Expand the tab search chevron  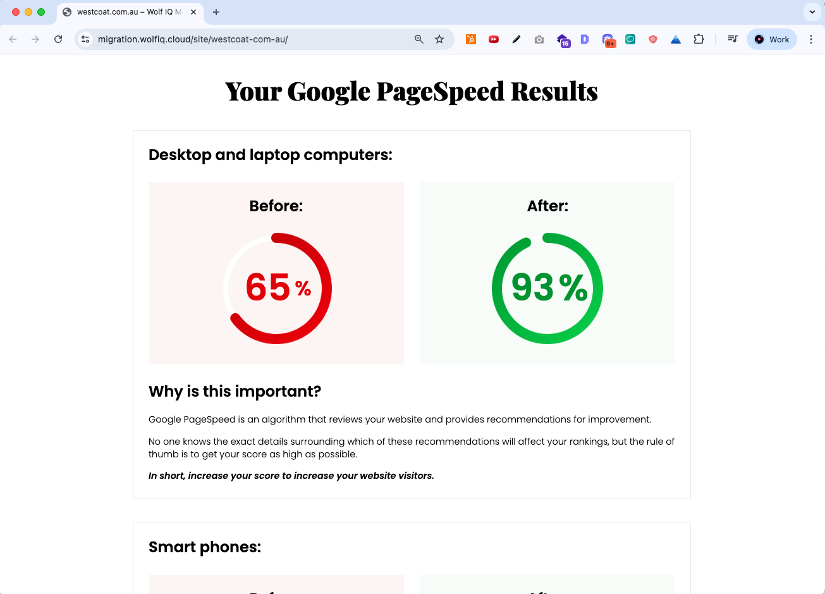[812, 11]
